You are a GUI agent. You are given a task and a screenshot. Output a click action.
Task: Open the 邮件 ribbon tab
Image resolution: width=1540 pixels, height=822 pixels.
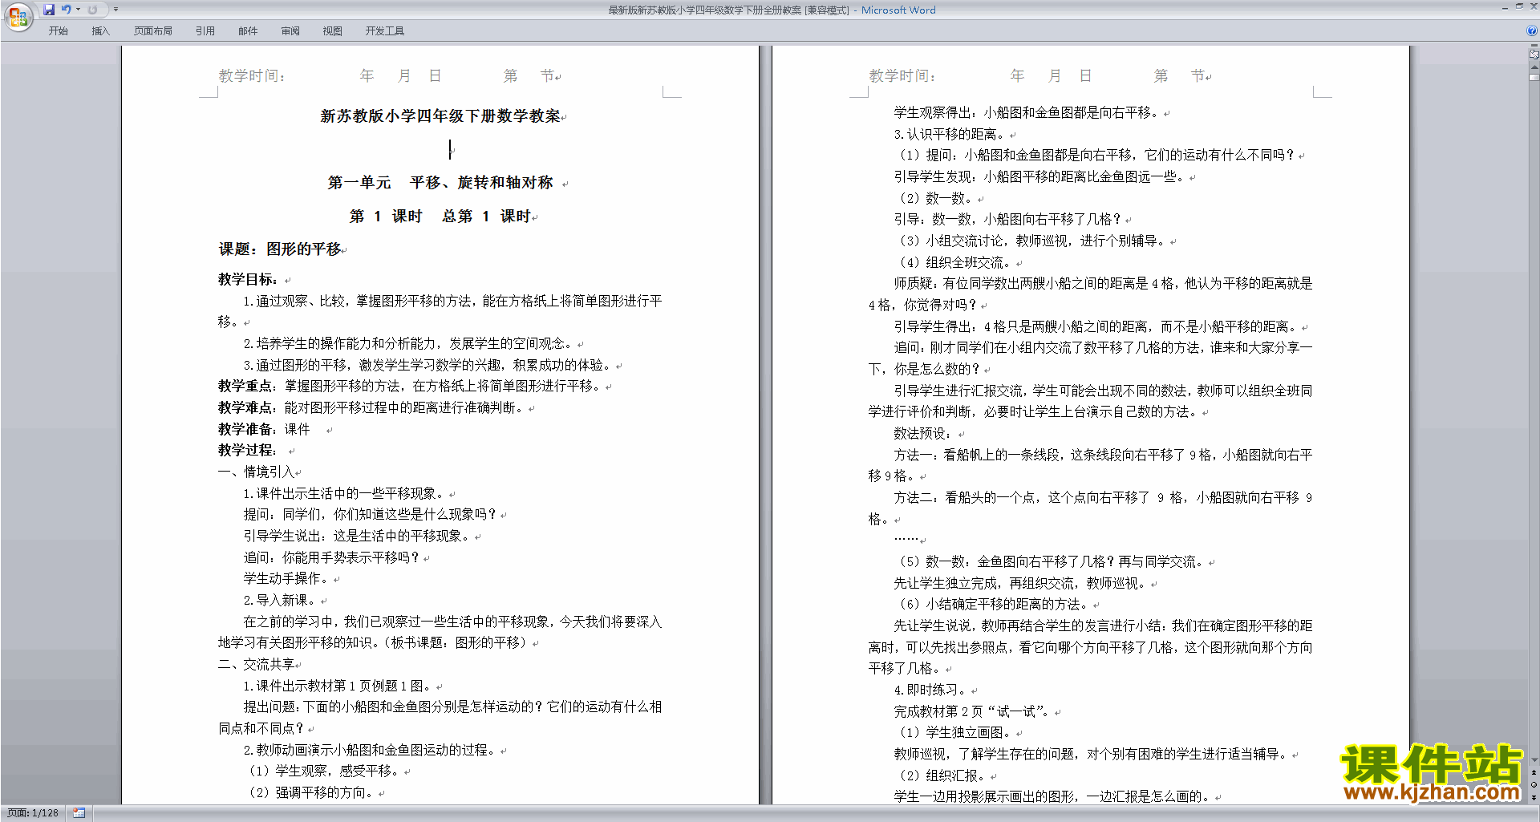click(248, 31)
